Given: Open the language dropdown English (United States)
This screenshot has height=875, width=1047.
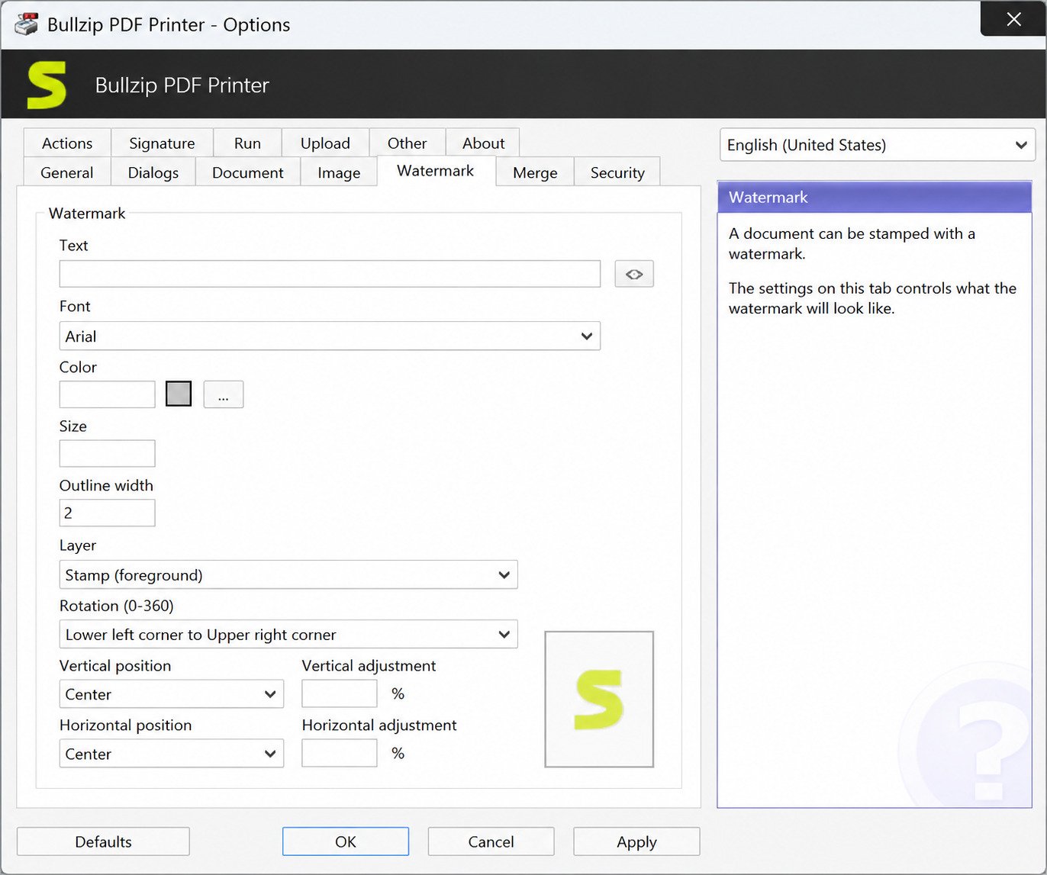Looking at the screenshot, I should tap(878, 145).
